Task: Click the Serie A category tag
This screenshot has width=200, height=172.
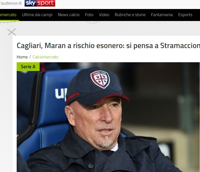Action: (28, 67)
